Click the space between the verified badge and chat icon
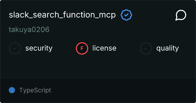Viewport: 196px width, 103px height. pos(153,15)
